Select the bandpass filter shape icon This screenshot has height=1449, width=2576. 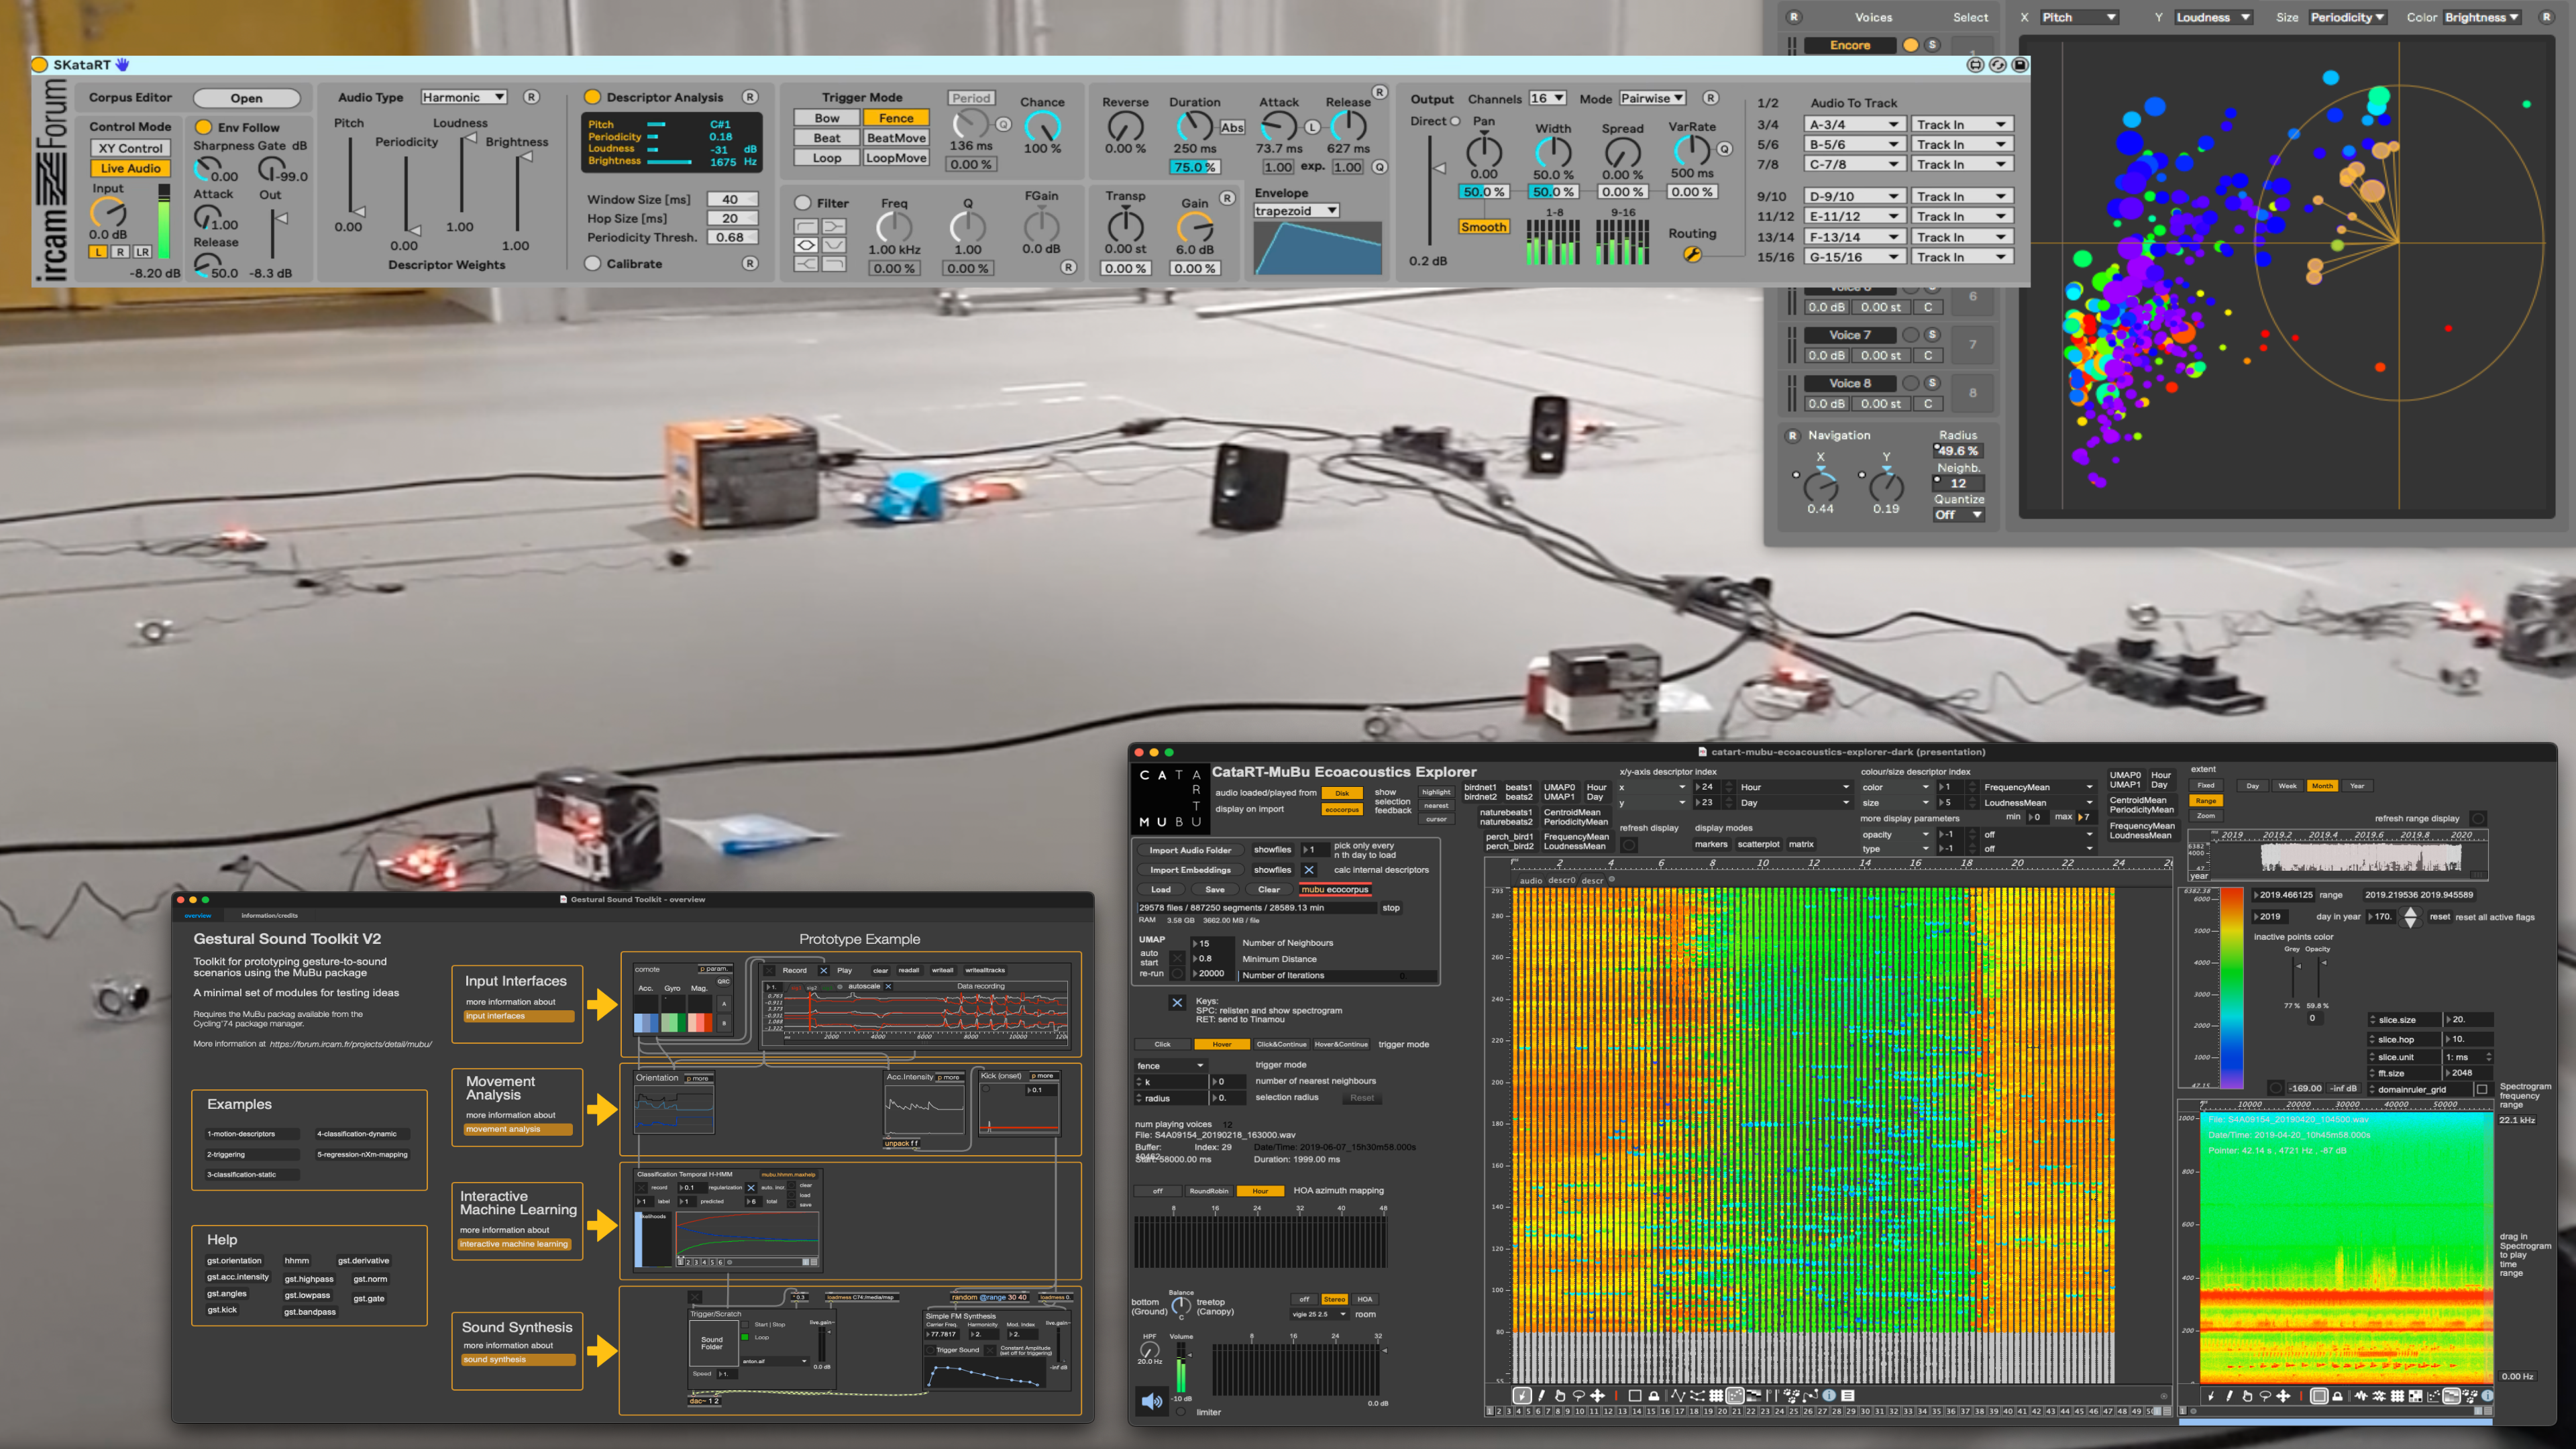pos(806,245)
